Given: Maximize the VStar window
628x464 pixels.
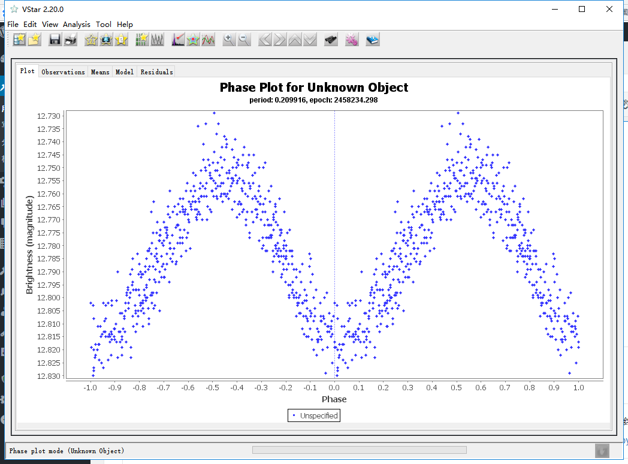Looking at the screenshot, I should click(x=582, y=9).
